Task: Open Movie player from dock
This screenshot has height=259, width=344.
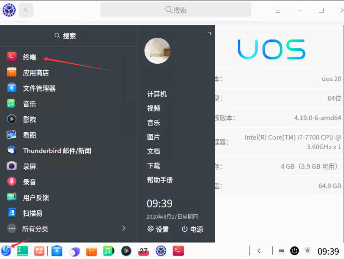Action: 126,251
